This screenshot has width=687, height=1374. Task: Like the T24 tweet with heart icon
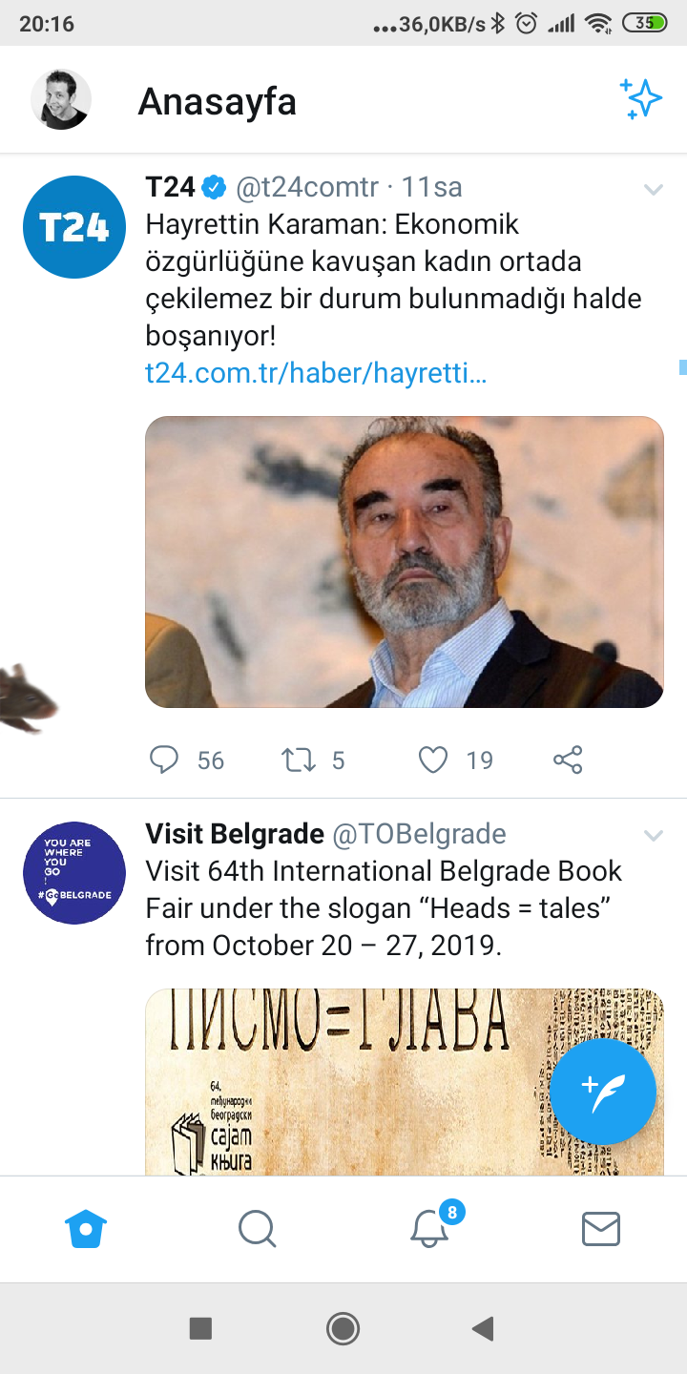click(x=433, y=760)
